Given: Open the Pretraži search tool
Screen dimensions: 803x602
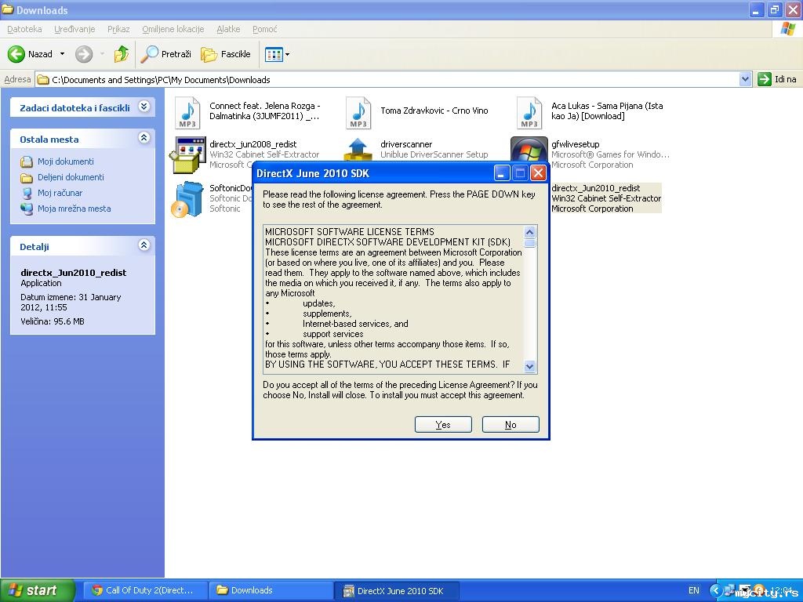Looking at the screenshot, I should [166, 54].
